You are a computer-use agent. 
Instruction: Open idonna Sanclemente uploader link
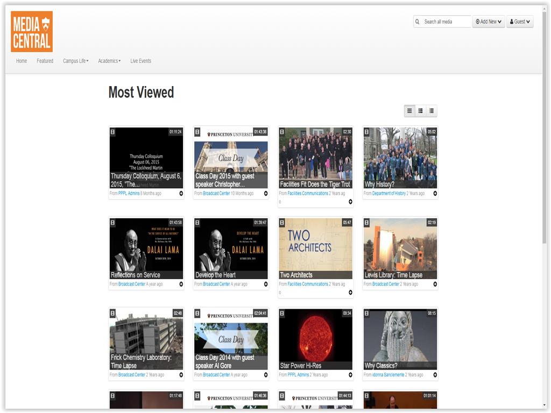(388, 375)
